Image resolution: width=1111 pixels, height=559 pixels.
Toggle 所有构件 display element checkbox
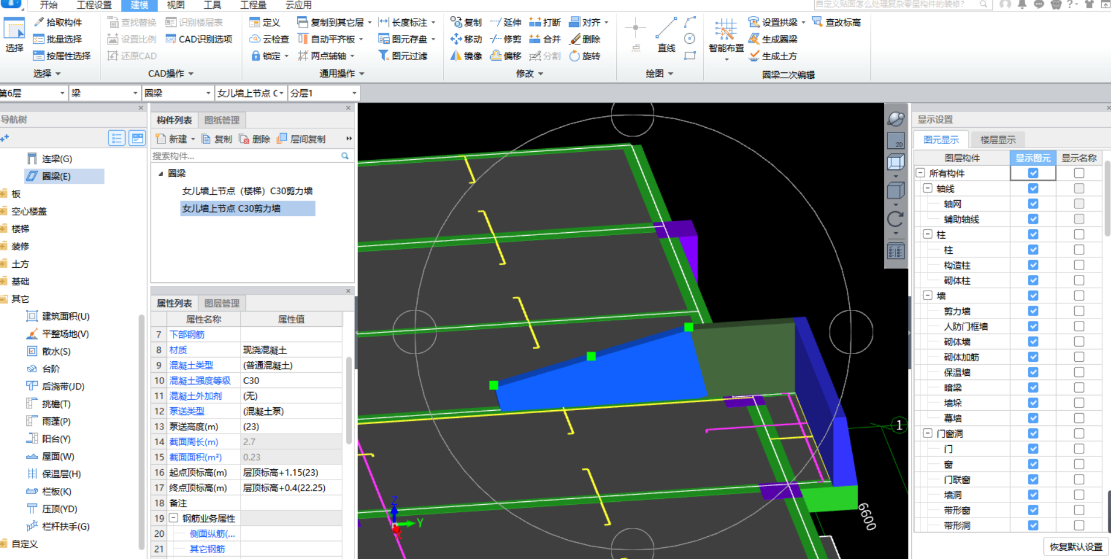point(1033,173)
